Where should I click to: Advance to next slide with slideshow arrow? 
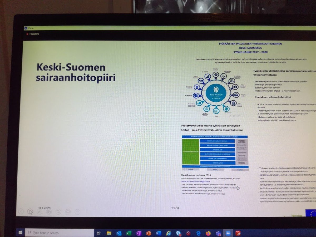pos(30,211)
